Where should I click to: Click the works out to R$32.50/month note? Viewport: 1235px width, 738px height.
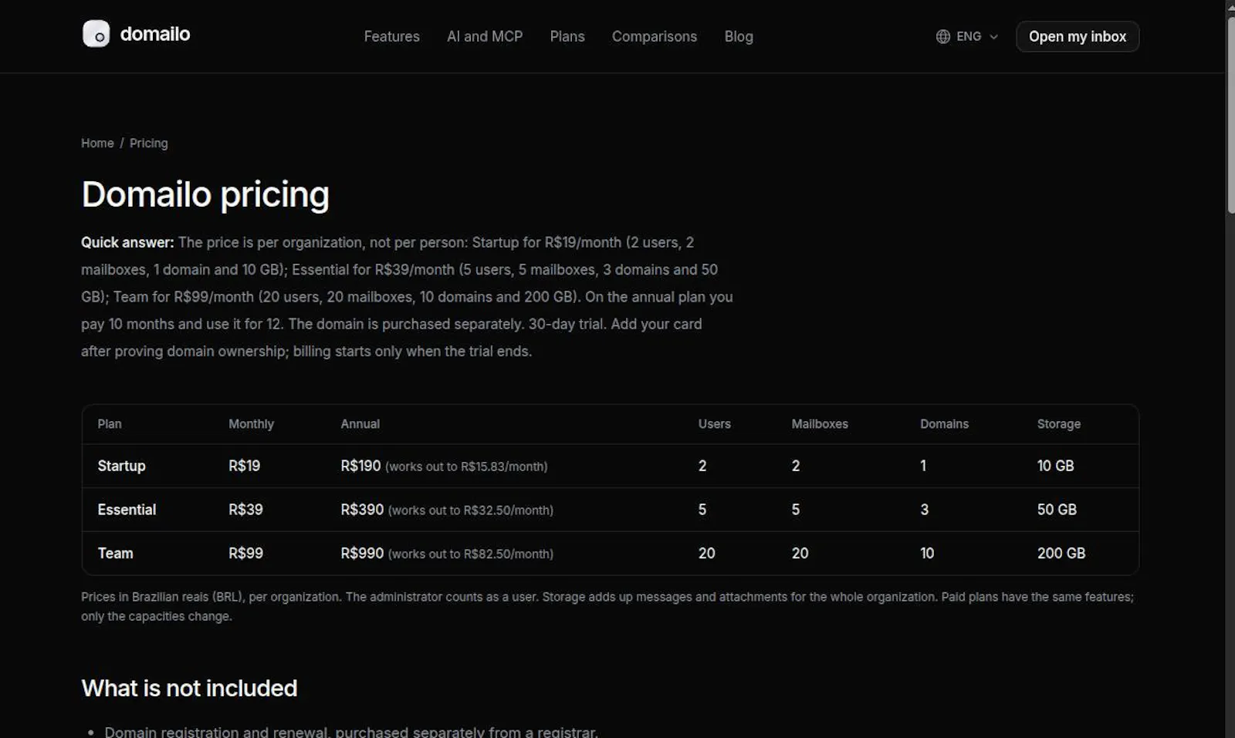470,511
